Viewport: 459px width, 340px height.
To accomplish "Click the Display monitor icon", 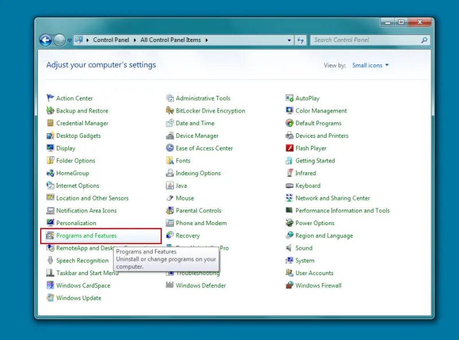I will (50, 148).
